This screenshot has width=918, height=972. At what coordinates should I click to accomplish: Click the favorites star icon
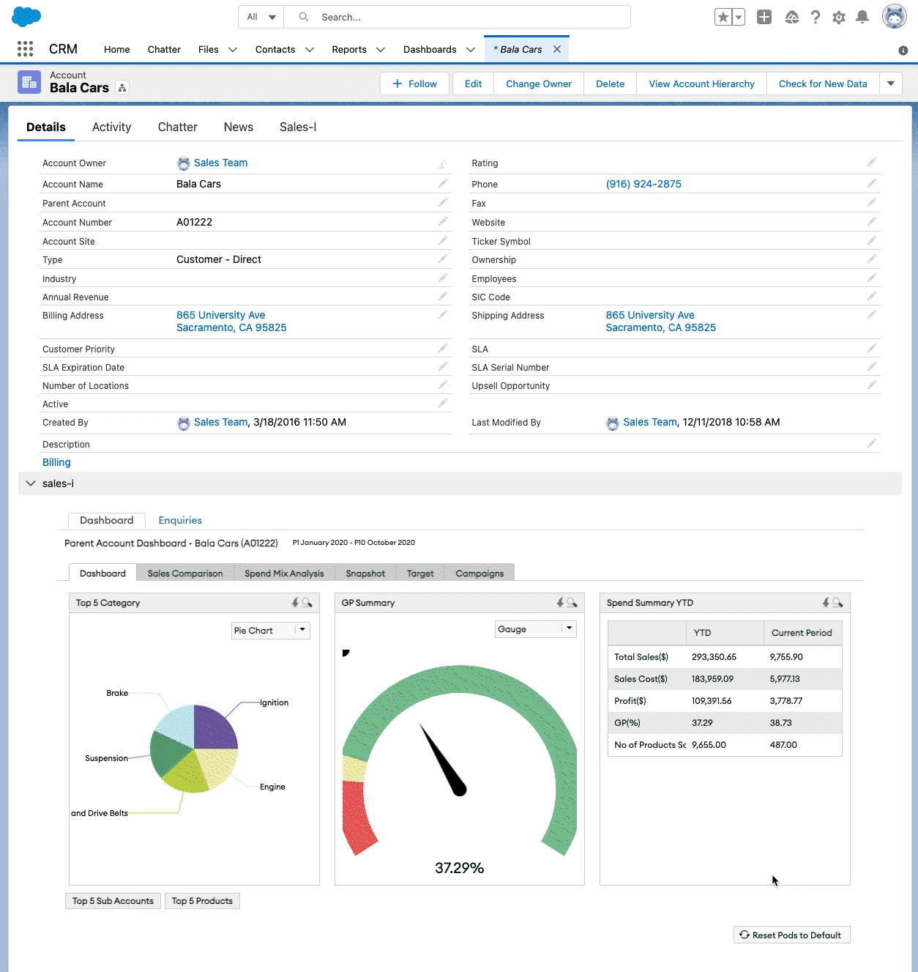click(723, 18)
